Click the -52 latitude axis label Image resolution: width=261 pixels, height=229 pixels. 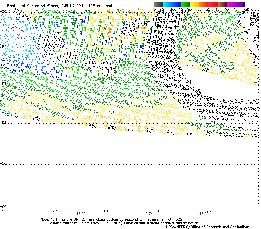coord(3,47)
